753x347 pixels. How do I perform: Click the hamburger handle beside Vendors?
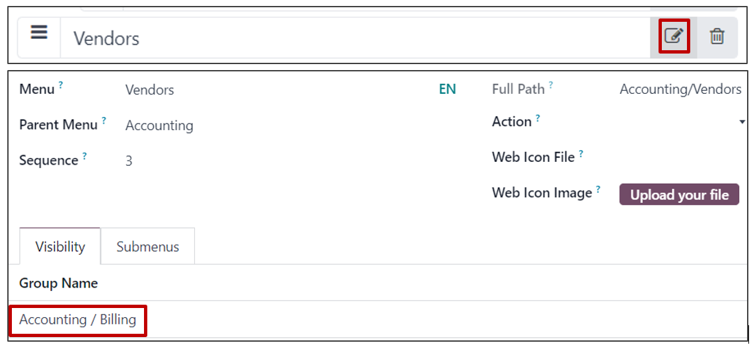tap(39, 32)
